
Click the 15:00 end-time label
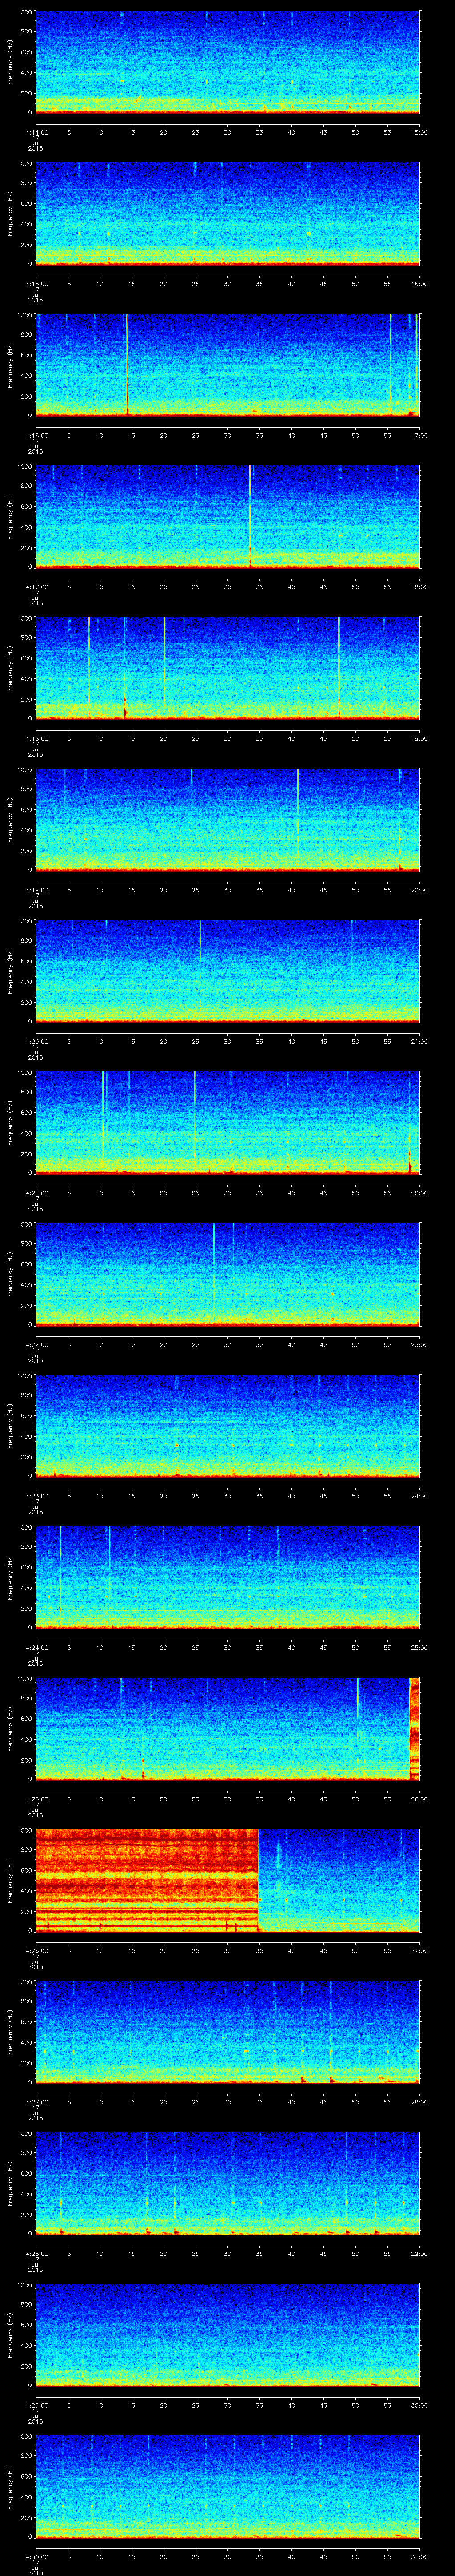click(419, 132)
